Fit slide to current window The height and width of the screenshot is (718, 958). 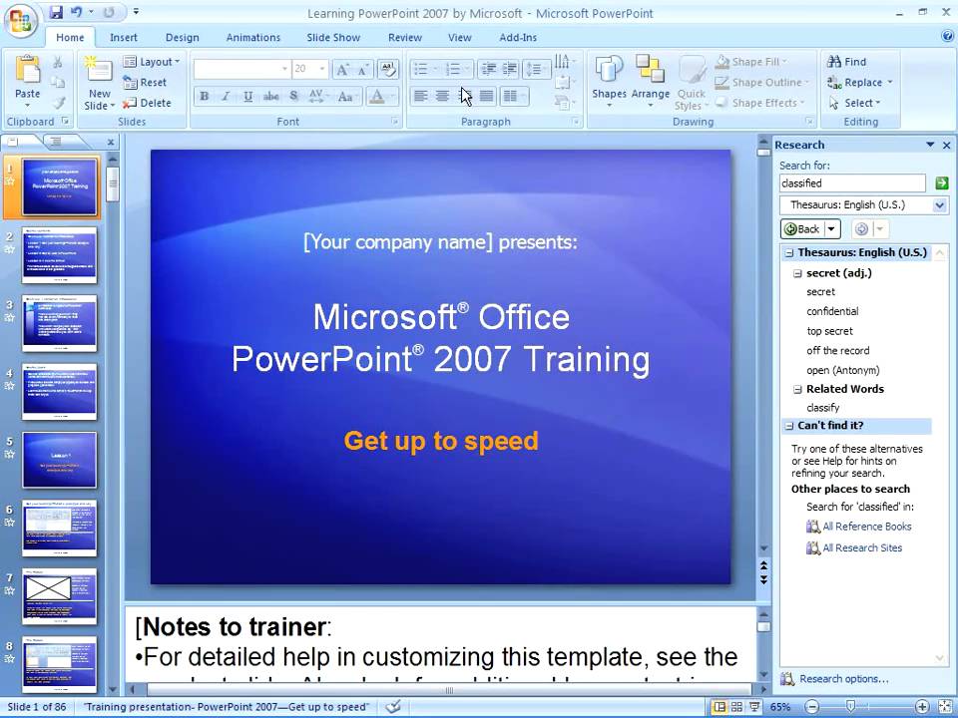click(946, 707)
